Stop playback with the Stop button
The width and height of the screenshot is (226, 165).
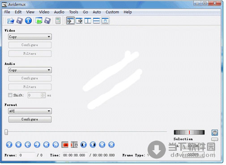pos(18,144)
